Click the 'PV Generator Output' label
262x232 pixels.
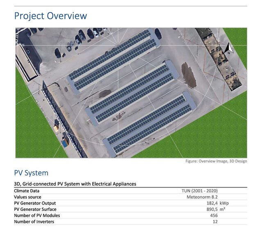35,203
